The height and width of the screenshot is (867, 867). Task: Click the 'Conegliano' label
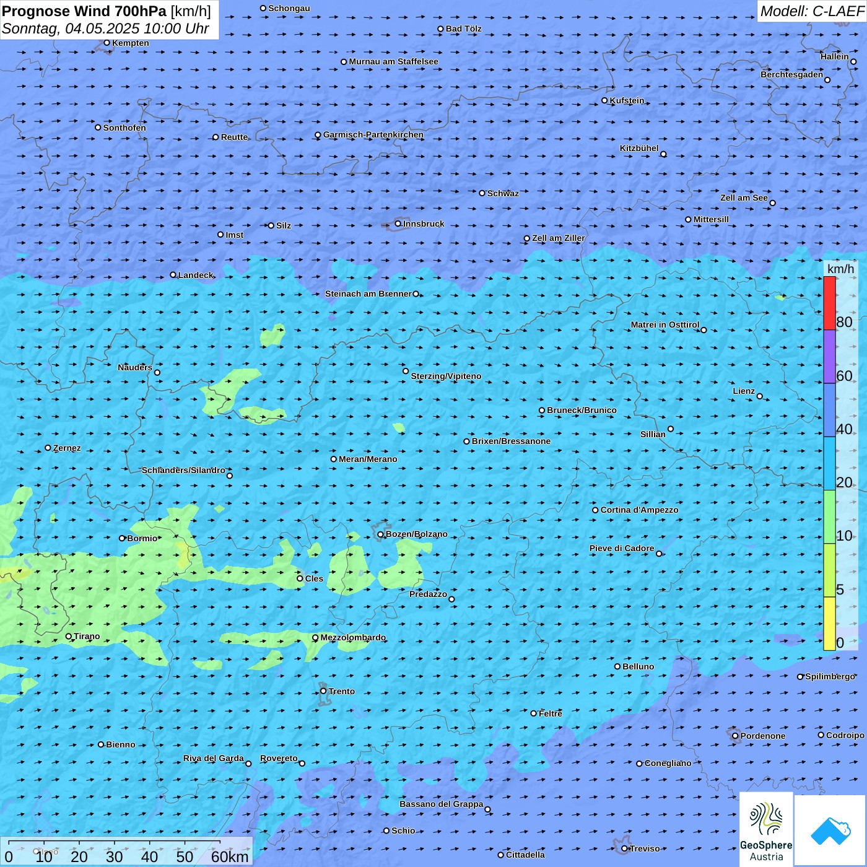tap(668, 763)
